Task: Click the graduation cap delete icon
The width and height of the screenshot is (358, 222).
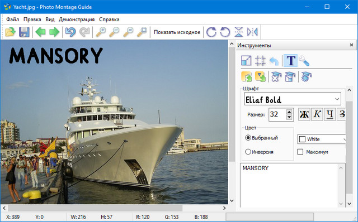Action: pyautogui.click(x=276, y=76)
